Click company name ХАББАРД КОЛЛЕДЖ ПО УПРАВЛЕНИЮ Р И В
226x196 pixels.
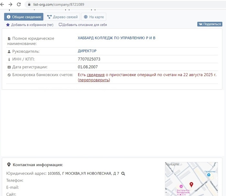click(x=117, y=38)
